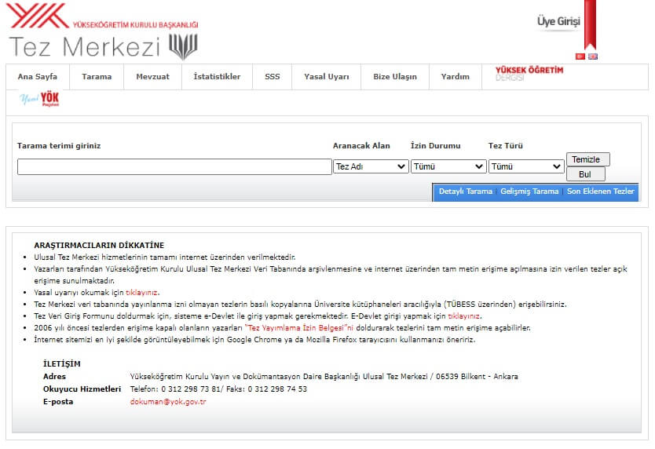Open the Yüksek Öğretim Dergisi banner
Image resolution: width=655 pixels, height=449 pixels.
529,74
